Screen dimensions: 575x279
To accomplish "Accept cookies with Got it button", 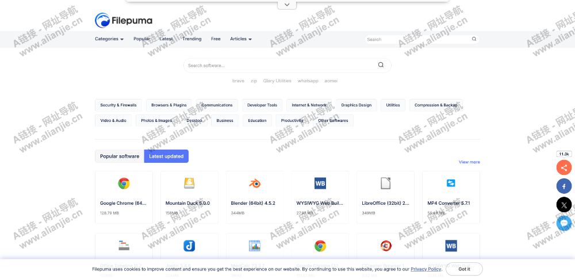I will point(464,269).
